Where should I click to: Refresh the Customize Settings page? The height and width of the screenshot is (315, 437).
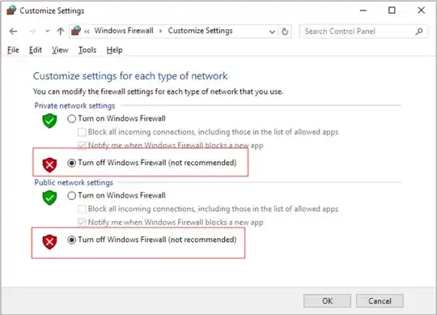(285, 32)
